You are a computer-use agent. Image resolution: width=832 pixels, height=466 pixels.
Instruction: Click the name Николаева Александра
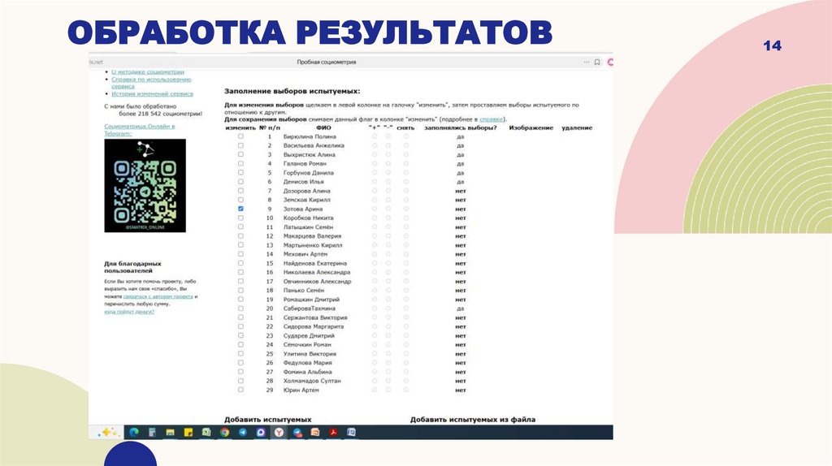click(317, 272)
